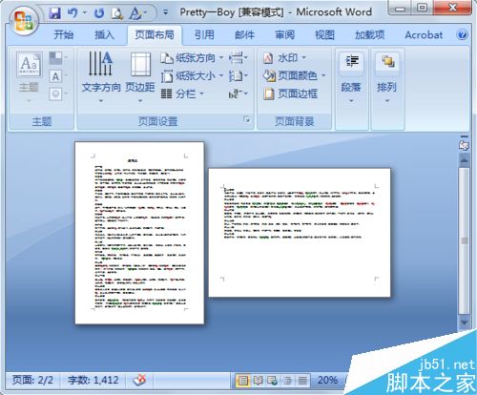Screen dimensions: 477x395
Task: Save the document with the floppy icon
Action: coord(55,13)
